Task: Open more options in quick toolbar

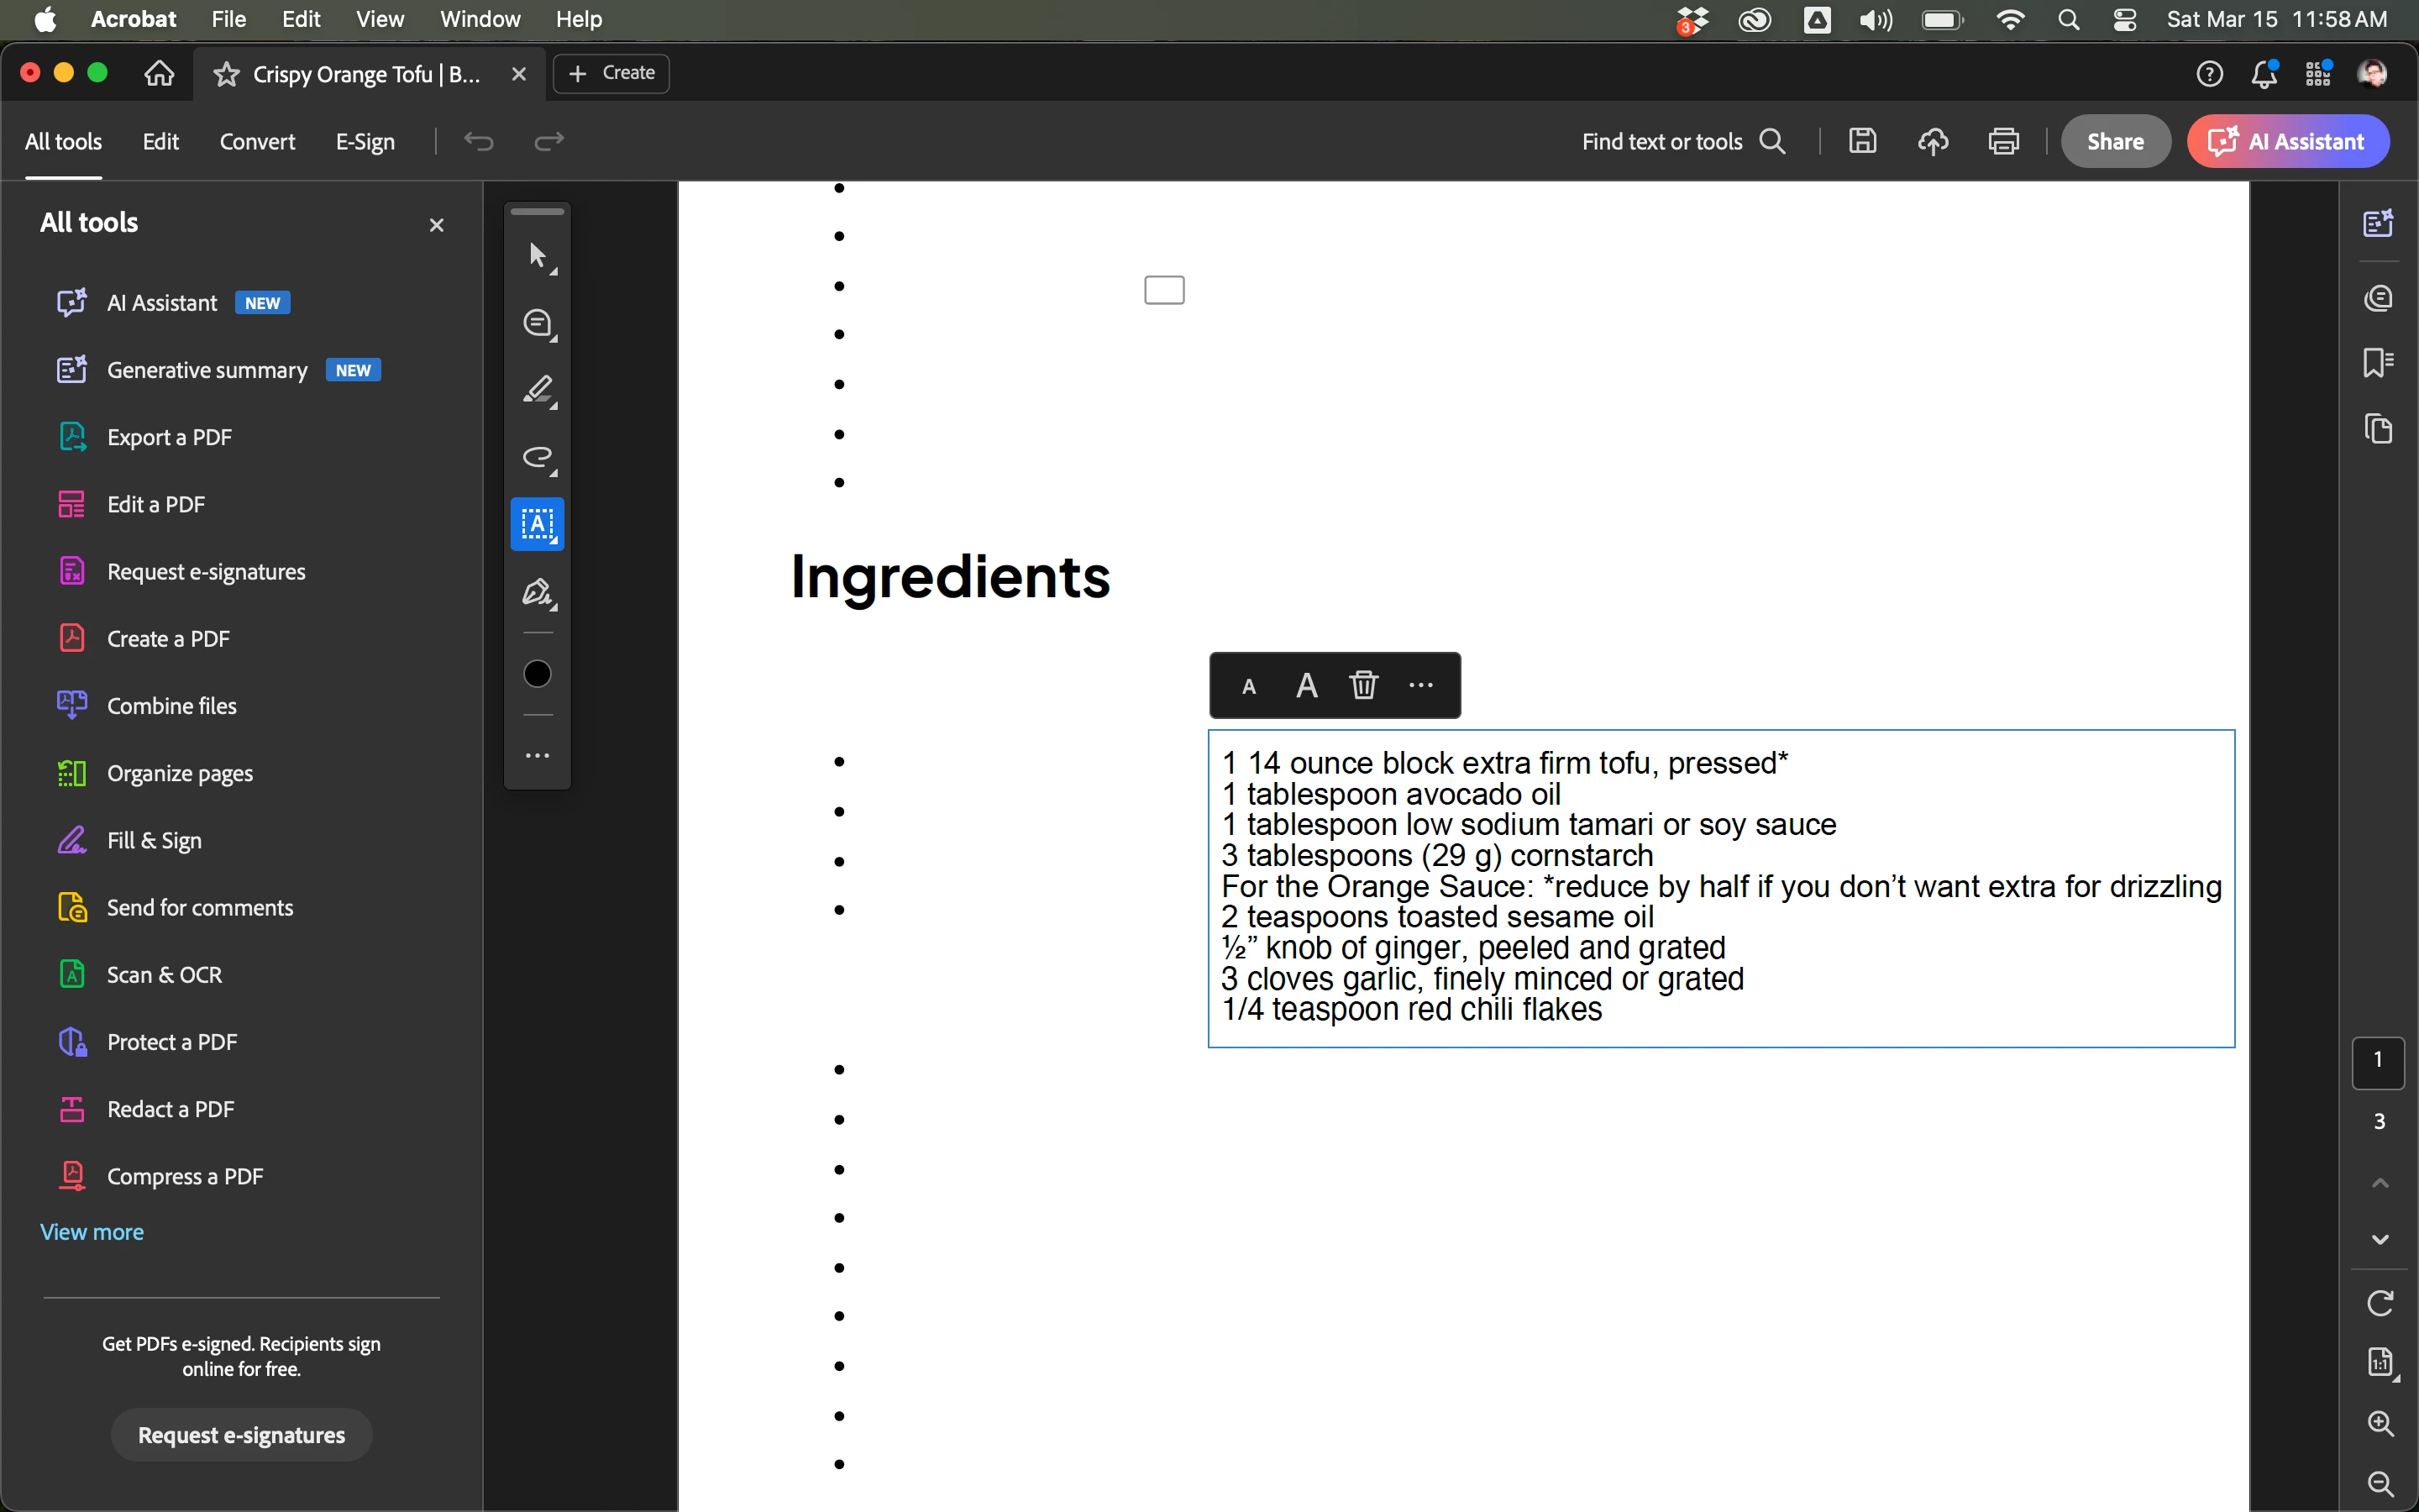Action: [538, 756]
